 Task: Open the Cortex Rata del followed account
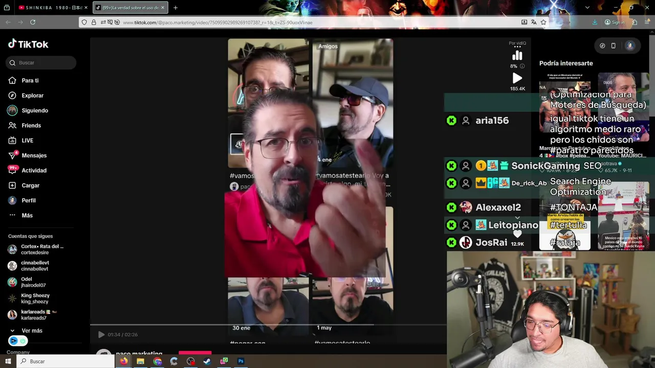pos(36,249)
